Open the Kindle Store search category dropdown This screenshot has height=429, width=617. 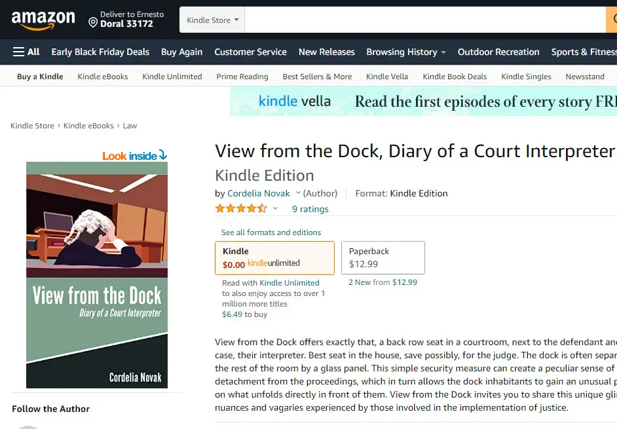click(212, 20)
